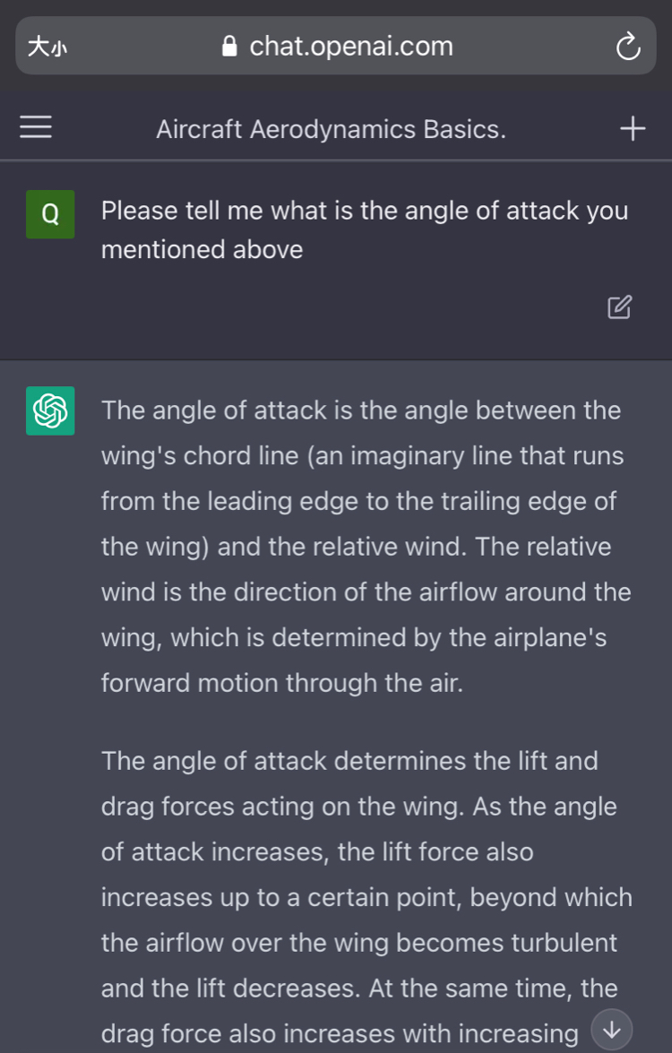Tap the green Q user avatar
This screenshot has height=1053, width=672.
50,214
